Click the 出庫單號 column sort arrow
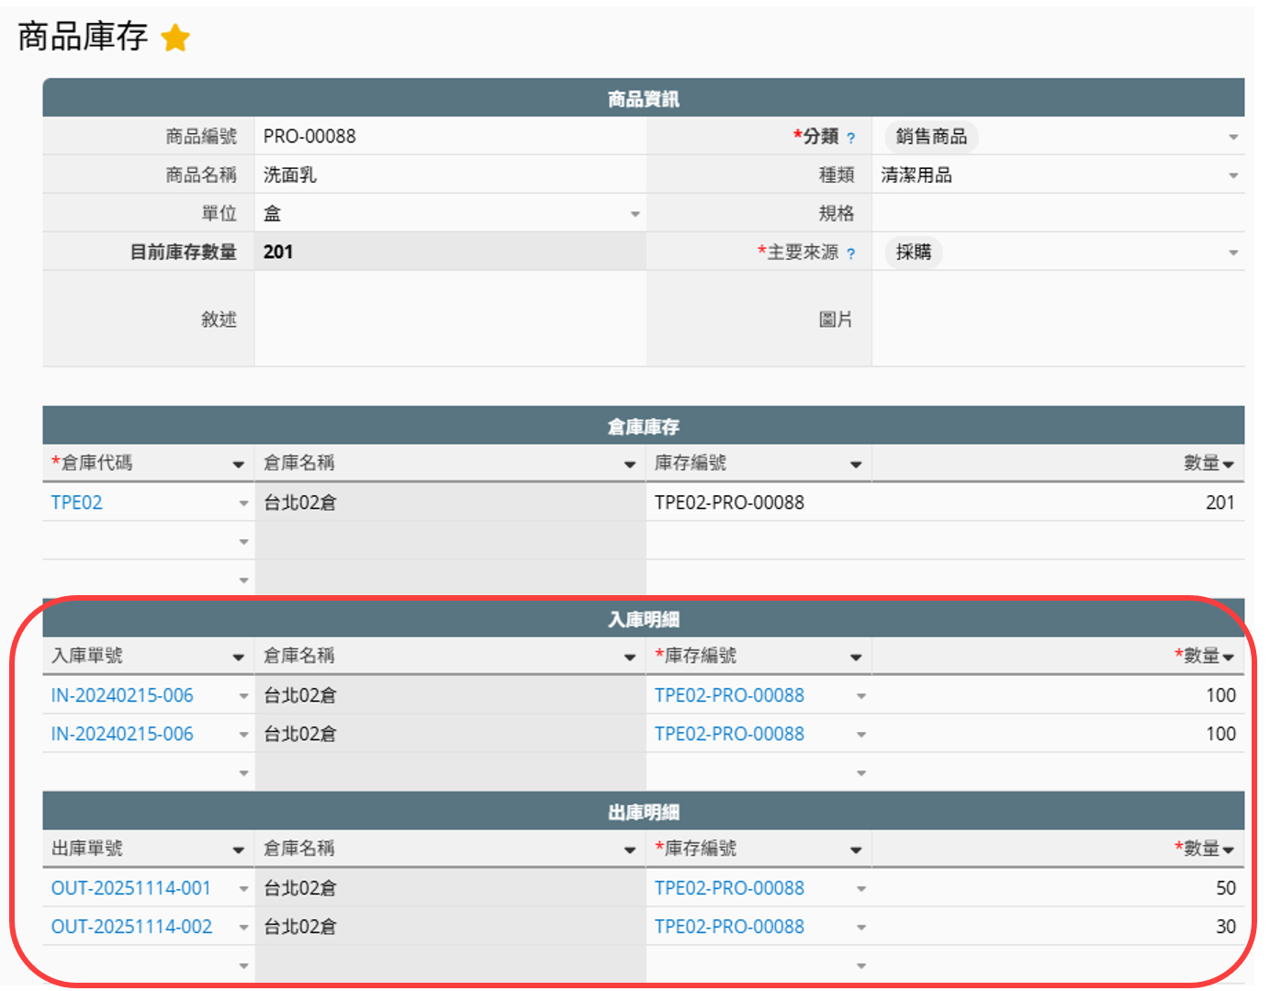Image resolution: width=1270 pixels, height=991 pixels. [239, 850]
